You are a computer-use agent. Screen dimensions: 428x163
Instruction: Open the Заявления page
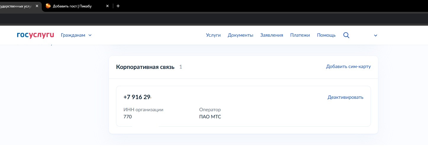(271, 35)
